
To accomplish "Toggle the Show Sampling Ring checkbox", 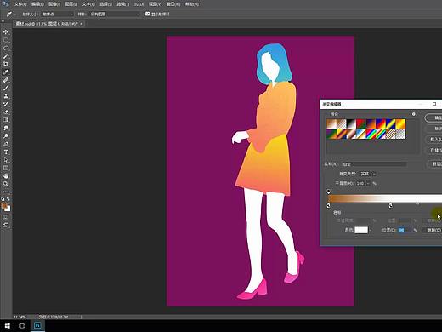I will [x=147, y=14].
